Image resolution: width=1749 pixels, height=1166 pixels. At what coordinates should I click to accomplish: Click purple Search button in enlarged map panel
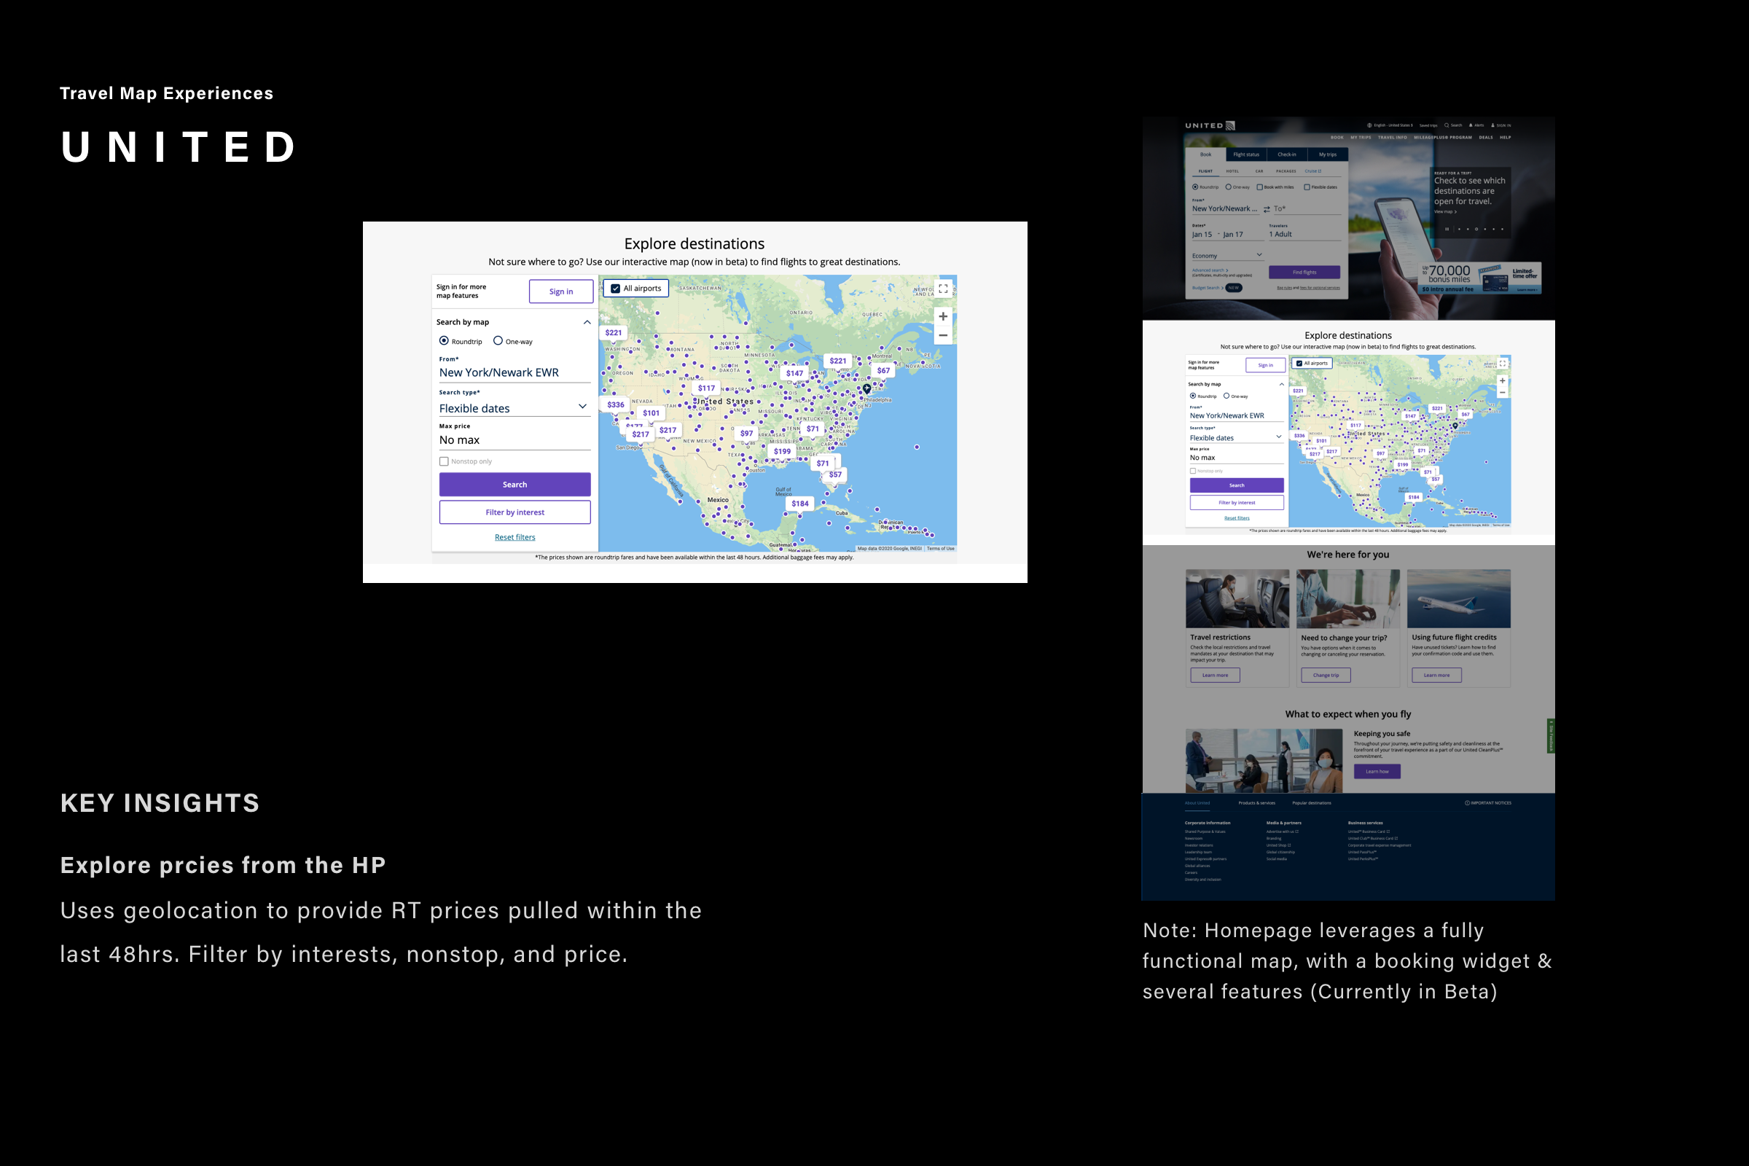514,484
